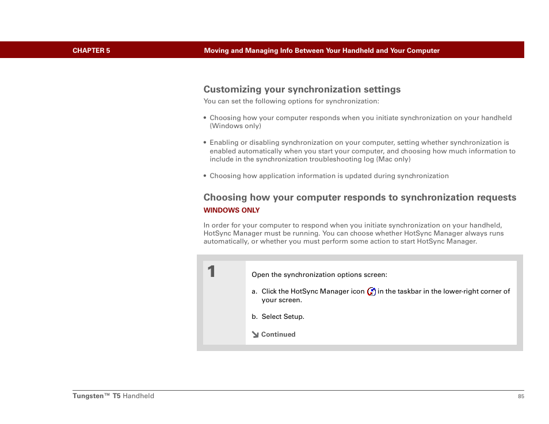Click 'Open the synchronization options screen:'
The width and height of the screenshot is (549, 424).
319,275
